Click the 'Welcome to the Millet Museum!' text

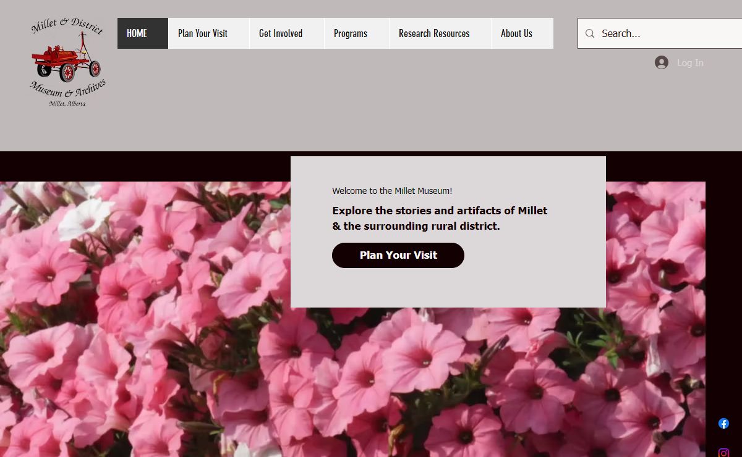click(x=392, y=191)
